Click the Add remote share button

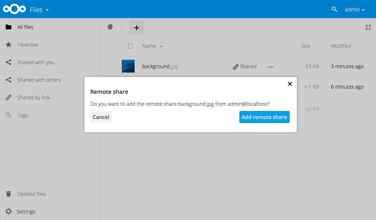[x=264, y=117]
